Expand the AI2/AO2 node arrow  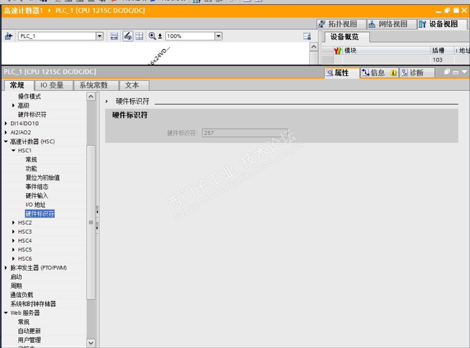click(x=5, y=132)
